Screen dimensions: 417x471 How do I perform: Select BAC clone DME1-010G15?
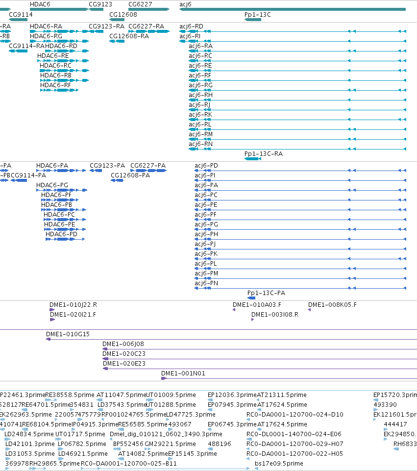tap(68, 334)
